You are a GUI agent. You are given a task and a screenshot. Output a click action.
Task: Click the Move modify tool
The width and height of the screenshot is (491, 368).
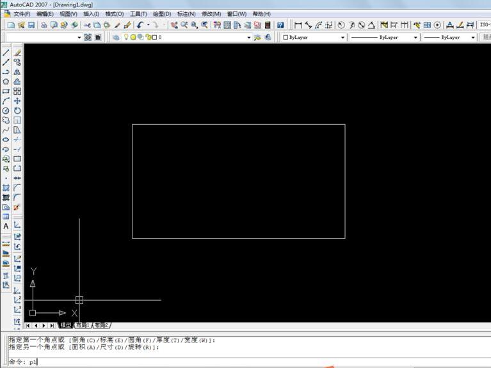coord(17,101)
